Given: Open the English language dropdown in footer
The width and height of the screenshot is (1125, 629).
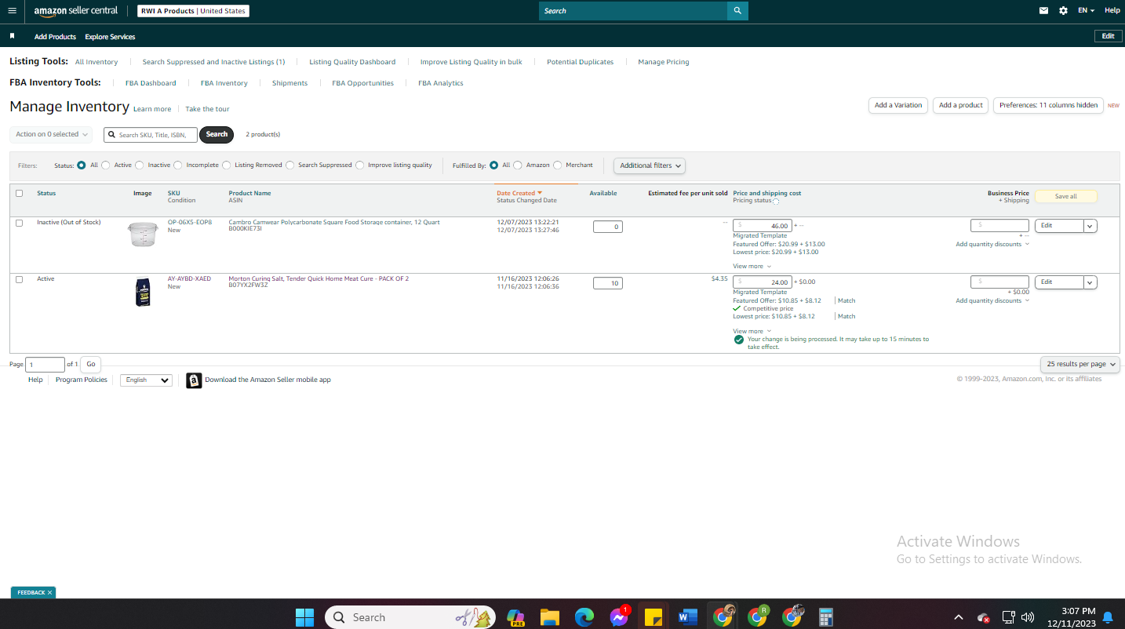Looking at the screenshot, I should coord(146,380).
